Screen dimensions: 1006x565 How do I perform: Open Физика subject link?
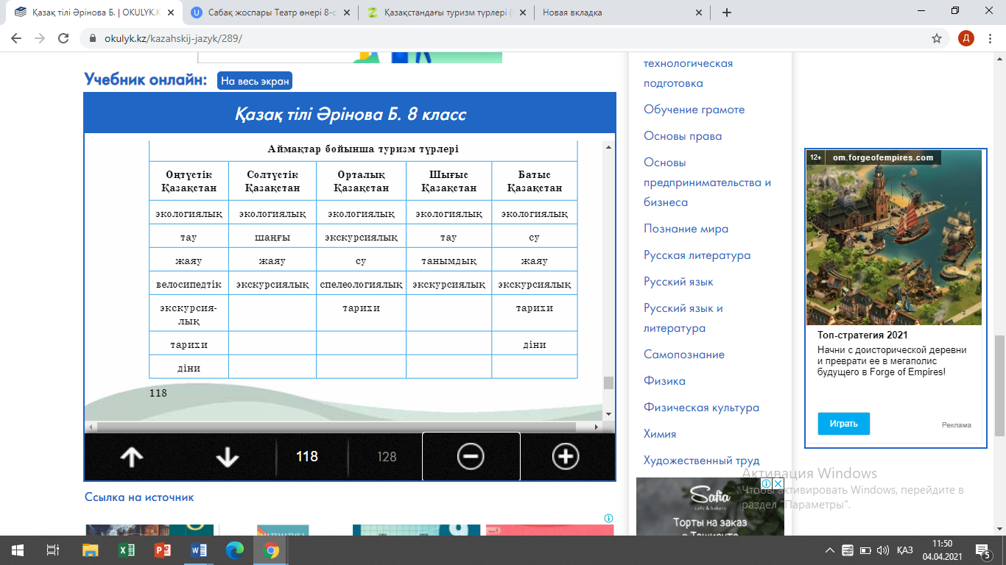664,381
